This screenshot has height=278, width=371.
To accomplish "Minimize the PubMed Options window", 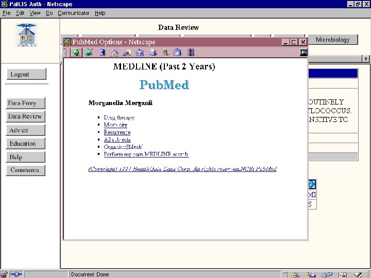I will (x=285, y=42).
